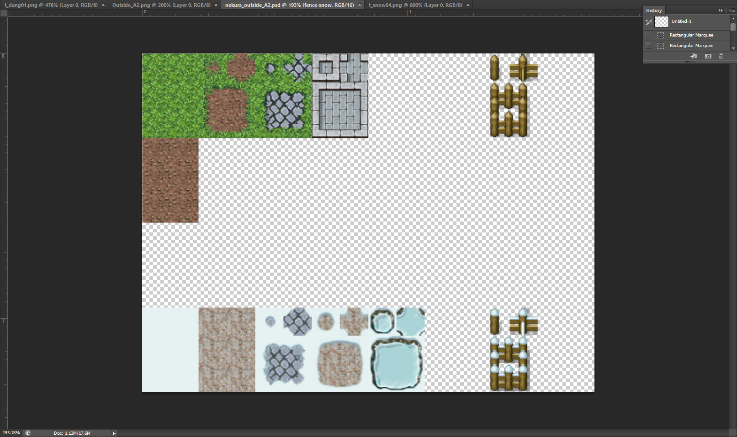
Task: Set history brush source for second Rectangular Marquee
Action: click(x=648, y=46)
